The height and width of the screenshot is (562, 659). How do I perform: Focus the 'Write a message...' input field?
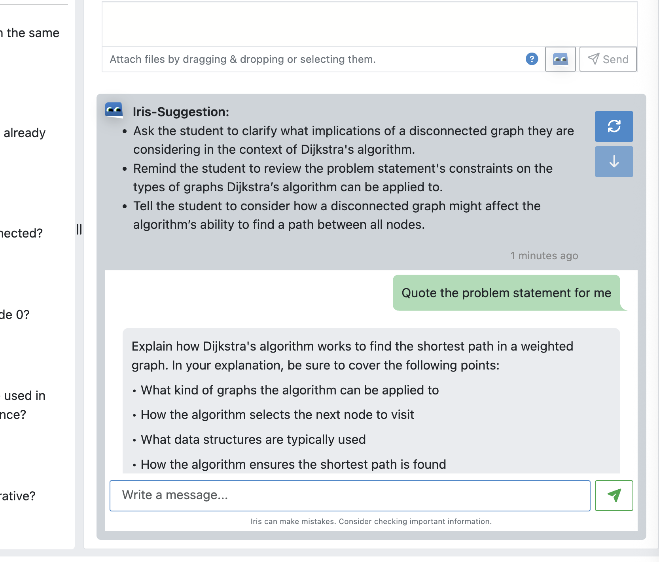(350, 496)
